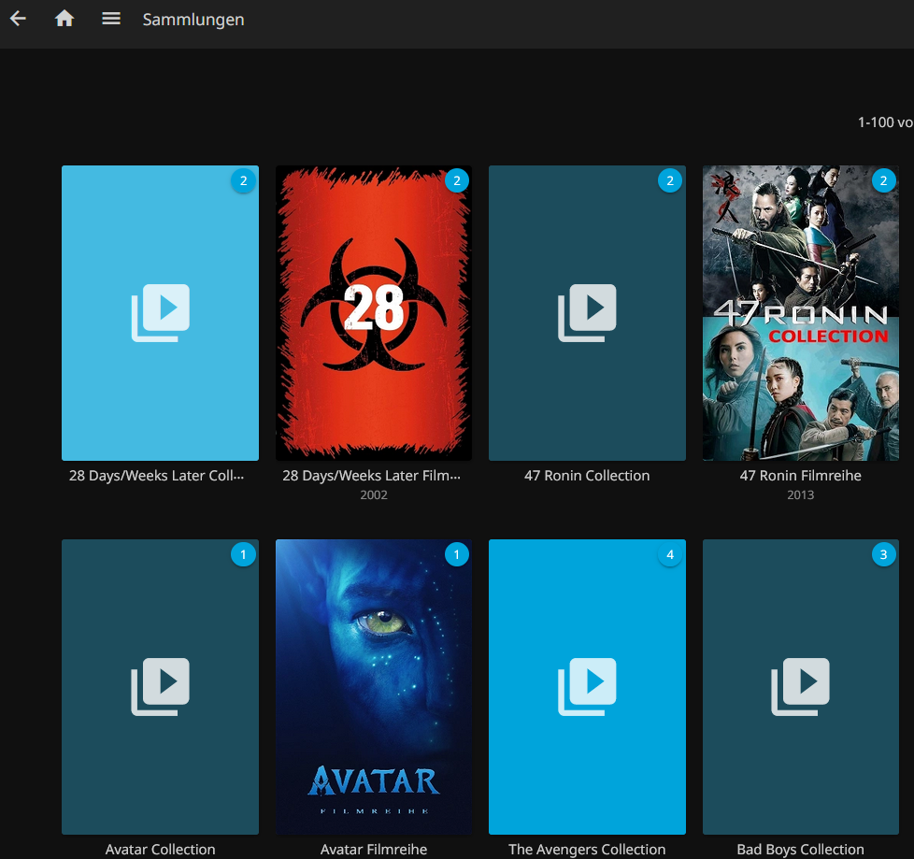914x859 pixels.
Task: Click count badge 4 on Avengers card
Action: [x=669, y=555]
